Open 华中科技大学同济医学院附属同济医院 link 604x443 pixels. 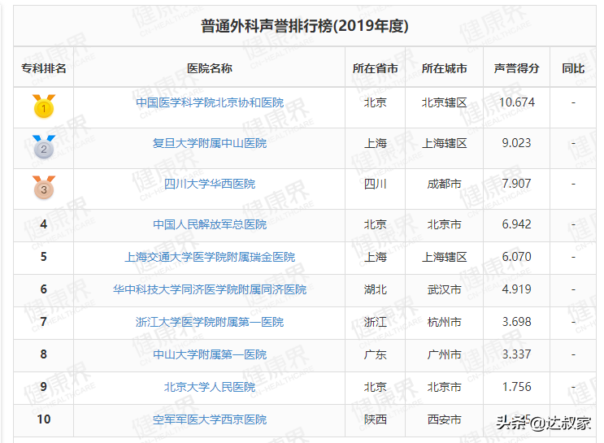tap(210, 289)
